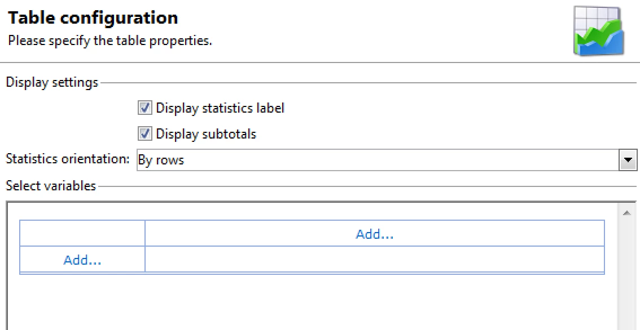Click the 'Display subtotals' option text
The width and height of the screenshot is (640, 330).
[206, 134]
